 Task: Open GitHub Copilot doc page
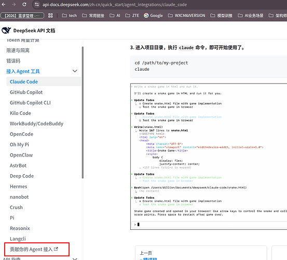click(26, 92)
